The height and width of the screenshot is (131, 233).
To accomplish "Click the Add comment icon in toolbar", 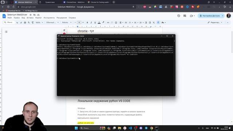I will [112, 23].
